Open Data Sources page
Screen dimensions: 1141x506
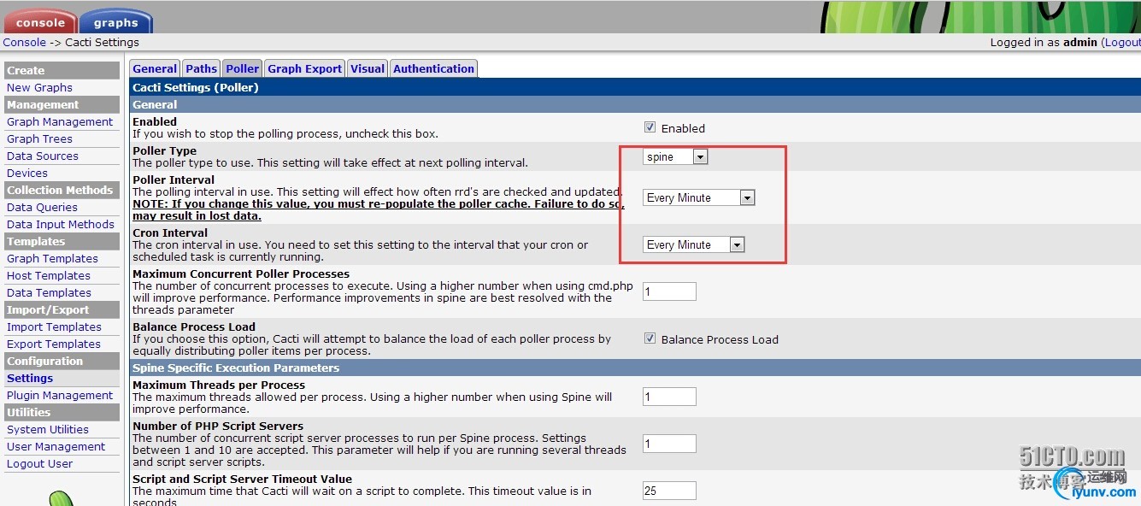[x=43, y=156]
